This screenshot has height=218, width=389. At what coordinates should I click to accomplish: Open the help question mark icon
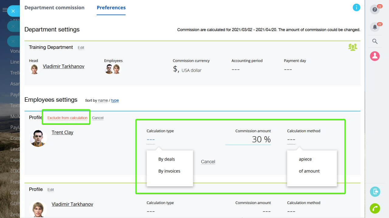point(375,10)
